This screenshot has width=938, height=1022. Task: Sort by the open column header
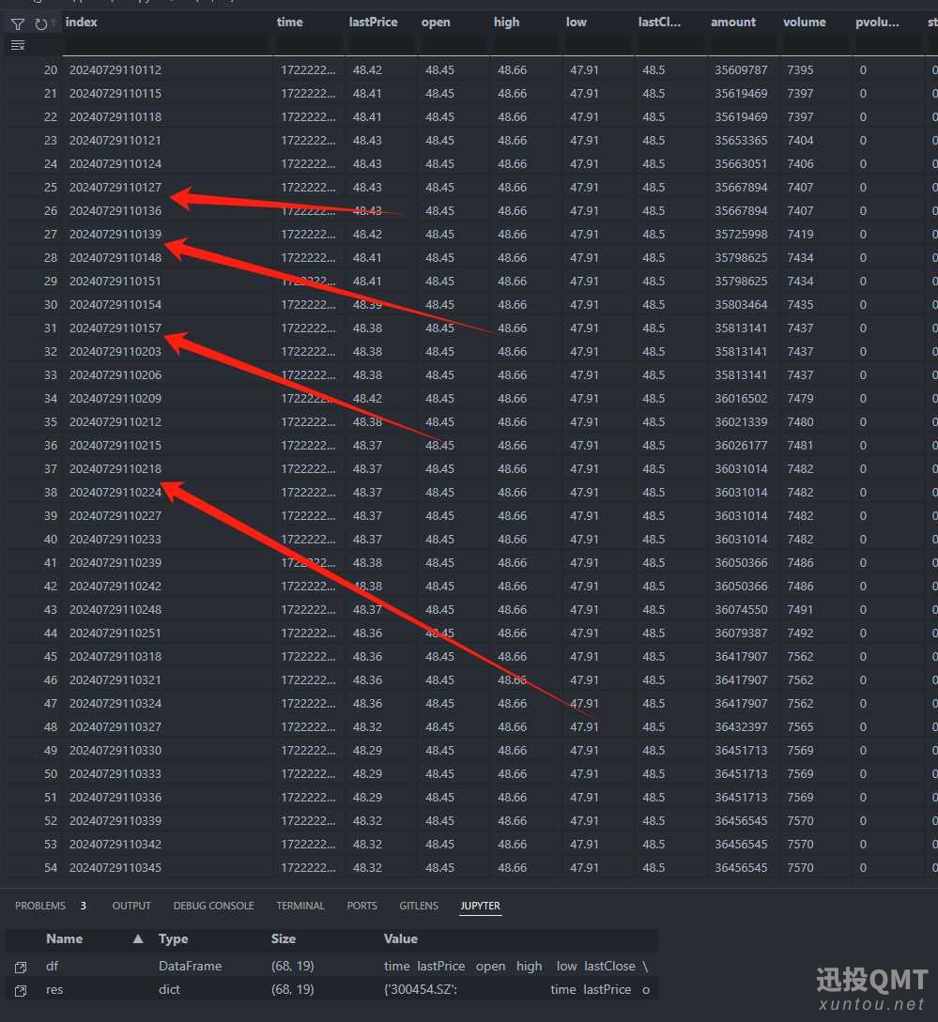[436, 23]
